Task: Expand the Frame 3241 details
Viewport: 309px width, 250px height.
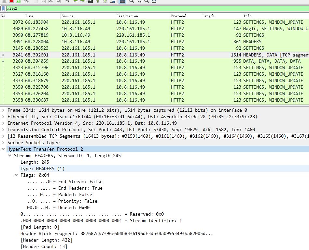Action: 3,110
